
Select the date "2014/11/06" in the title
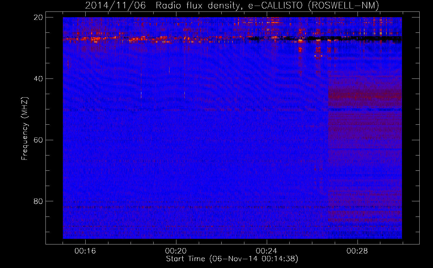click(116, 5)
